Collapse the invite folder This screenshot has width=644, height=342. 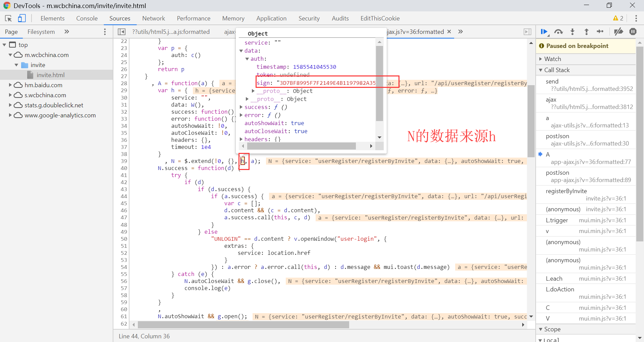[x=16, y=65]
